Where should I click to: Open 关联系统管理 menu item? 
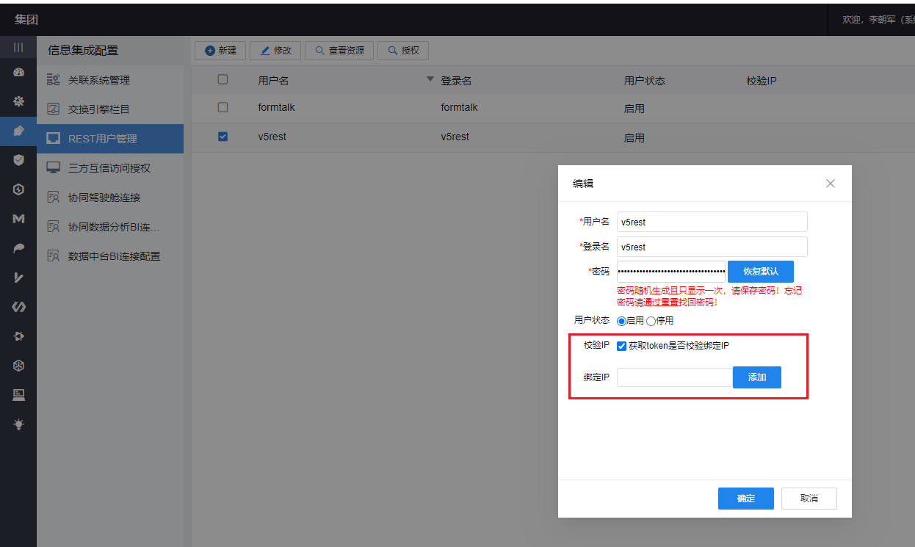point(98,80)
